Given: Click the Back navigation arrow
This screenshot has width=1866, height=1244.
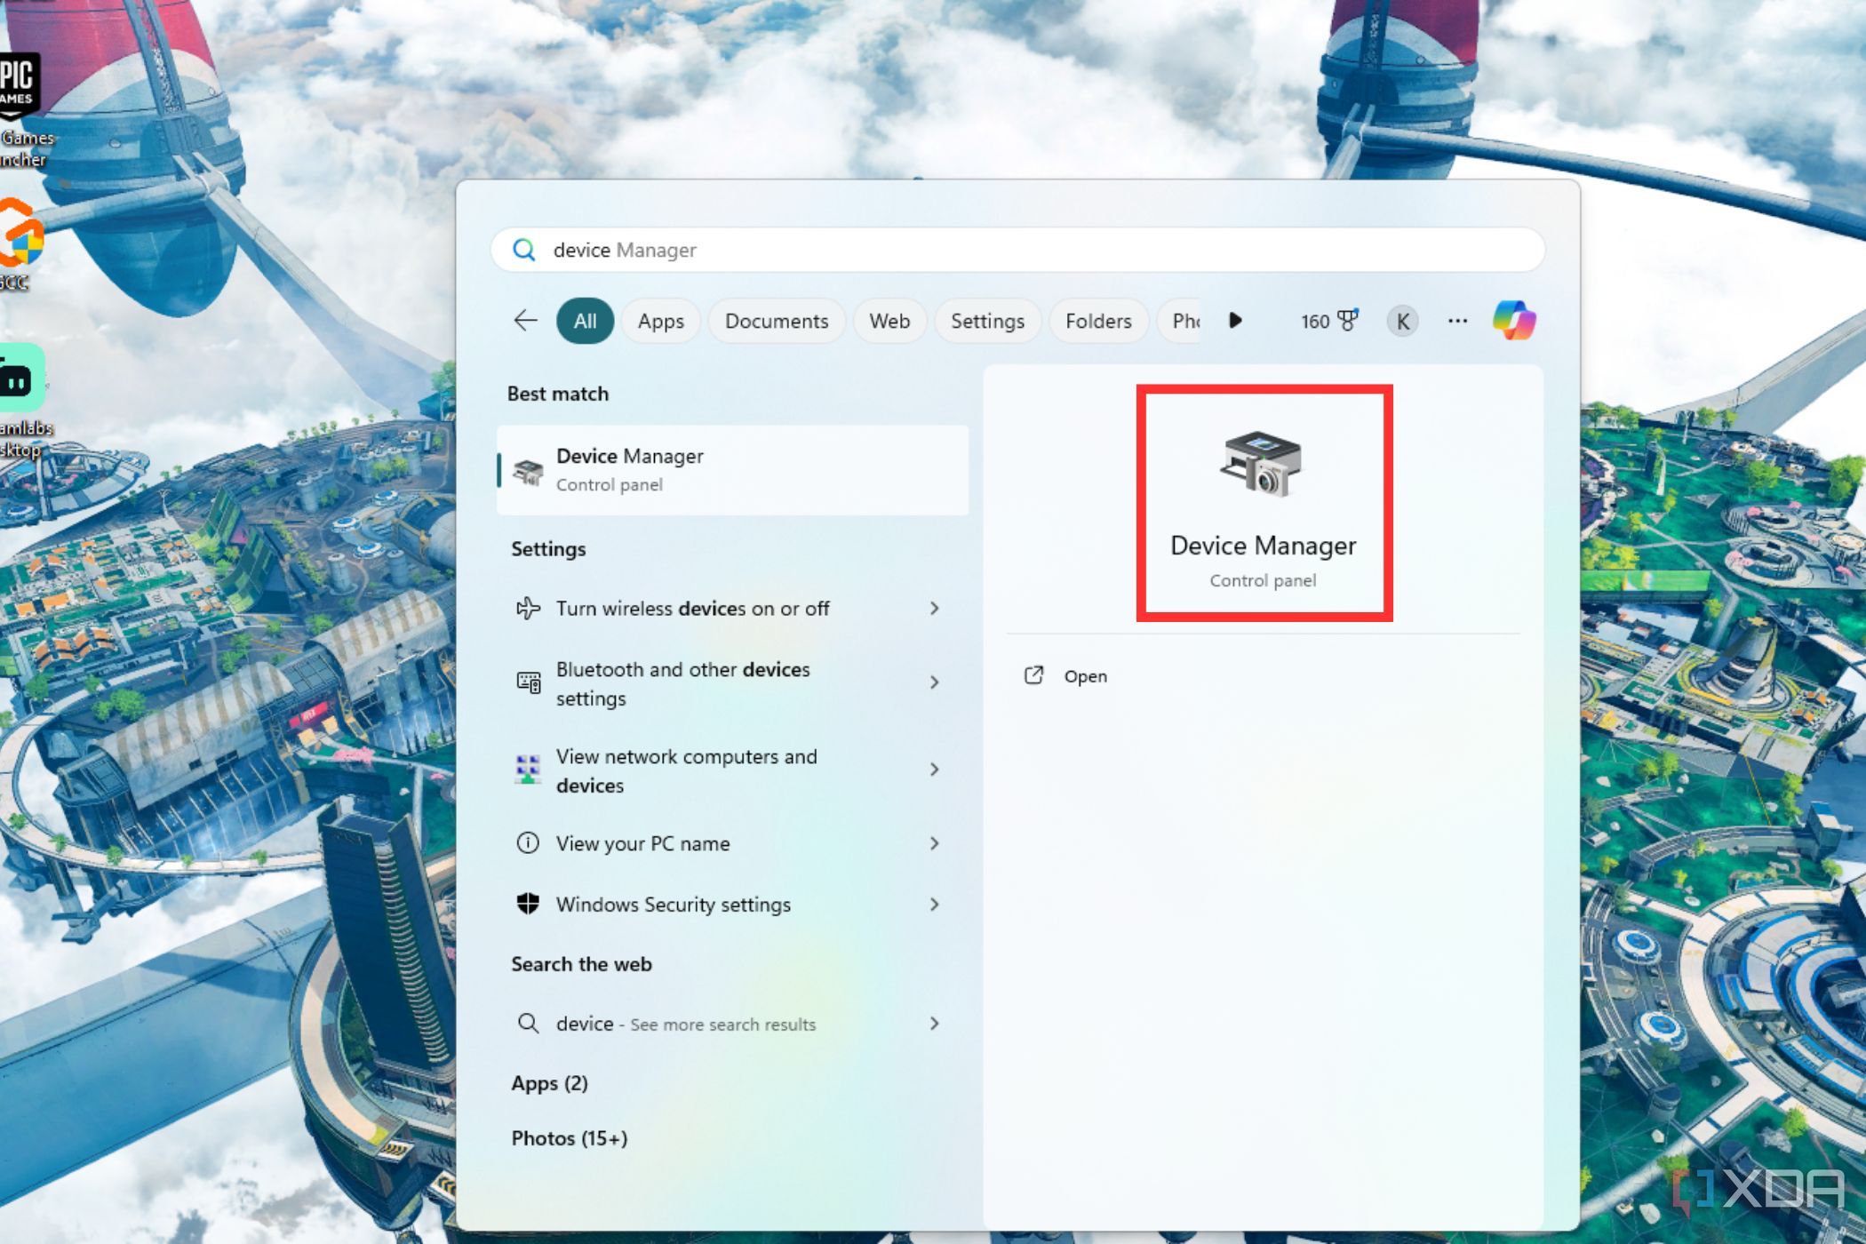Looking at the screenshot, I should point(525,319).
